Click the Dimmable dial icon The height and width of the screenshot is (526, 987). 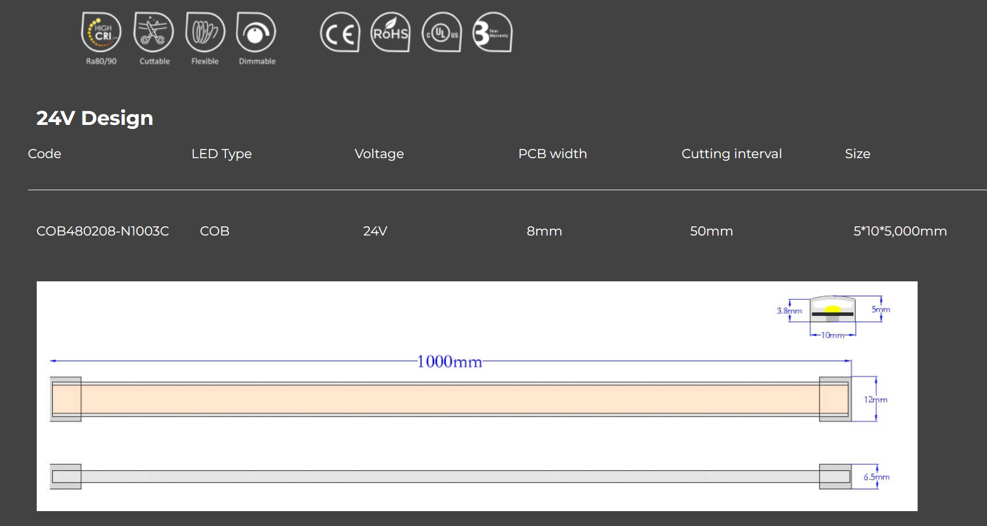[256, 32]
